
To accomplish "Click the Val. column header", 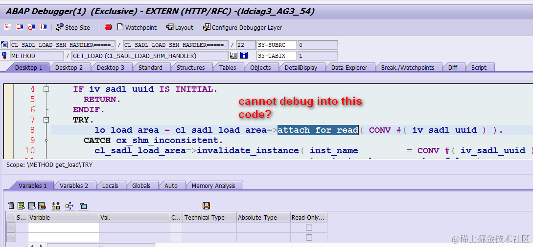I will [135, 218].
